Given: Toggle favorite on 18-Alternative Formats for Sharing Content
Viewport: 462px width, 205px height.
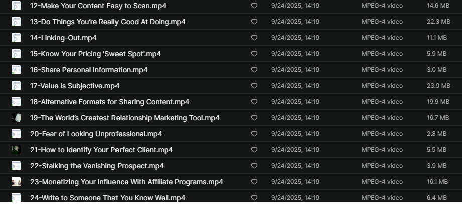Looking at the screenshot, I should click(254, 102).
